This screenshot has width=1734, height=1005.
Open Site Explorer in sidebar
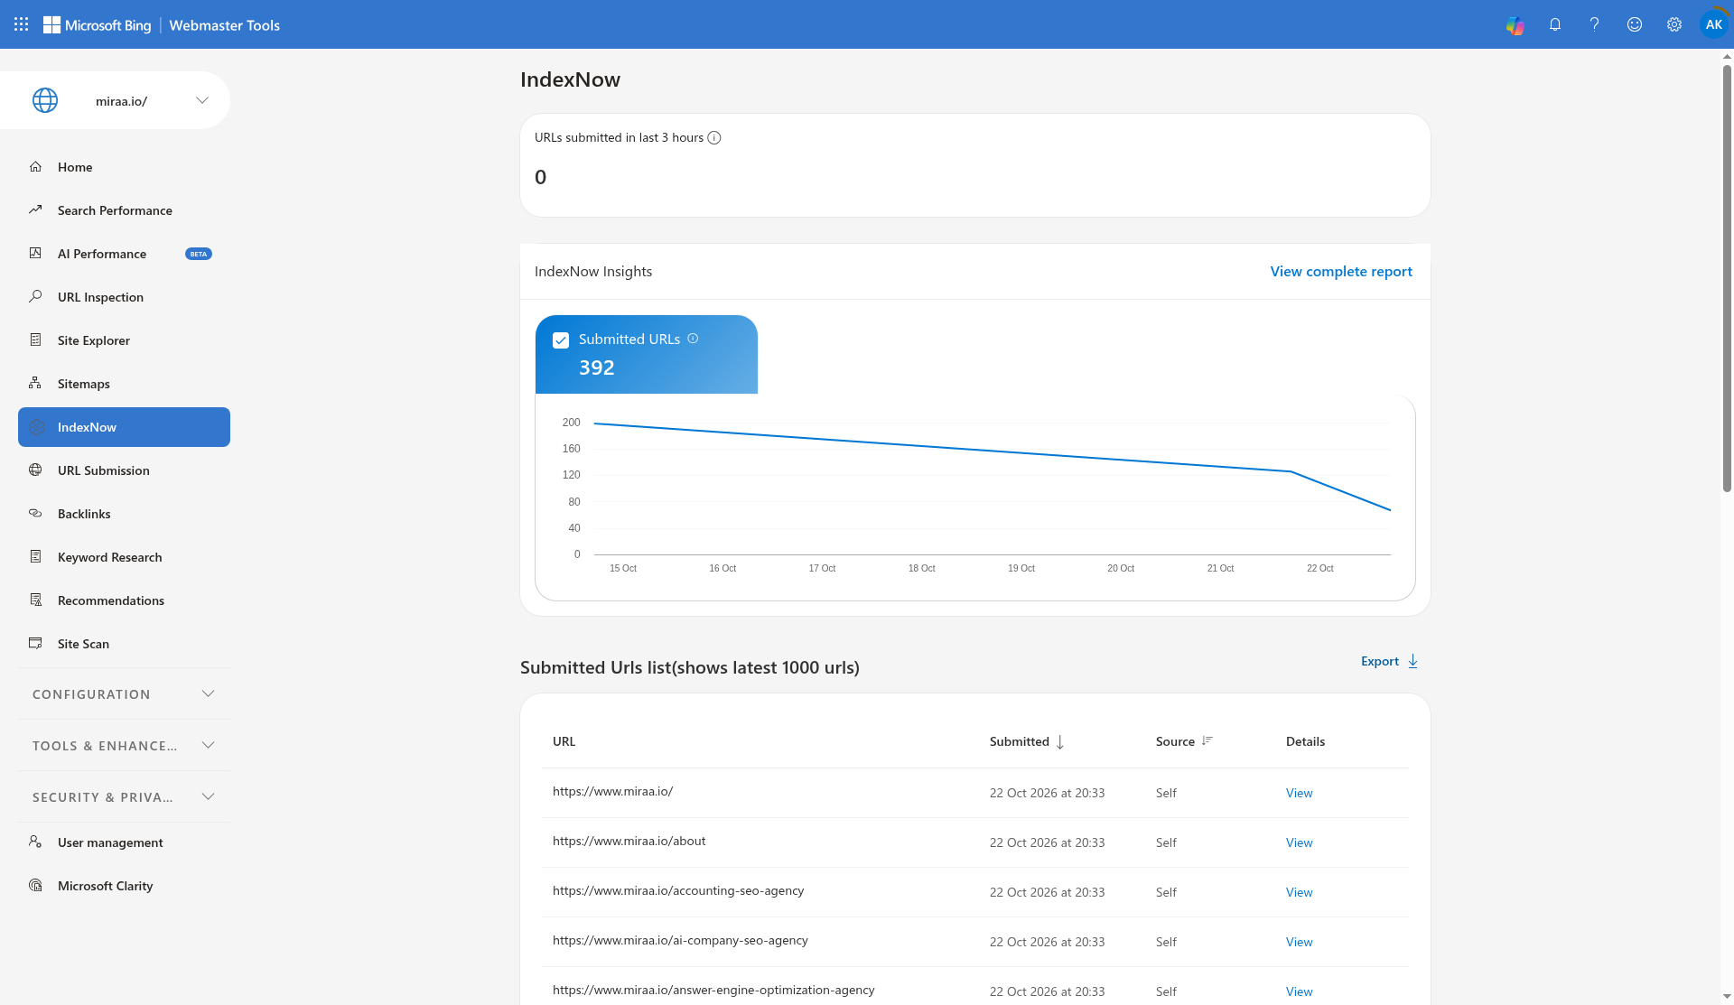point(124,340)
